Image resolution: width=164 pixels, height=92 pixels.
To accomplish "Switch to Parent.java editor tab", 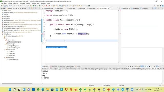I will [x=71, y=8].
